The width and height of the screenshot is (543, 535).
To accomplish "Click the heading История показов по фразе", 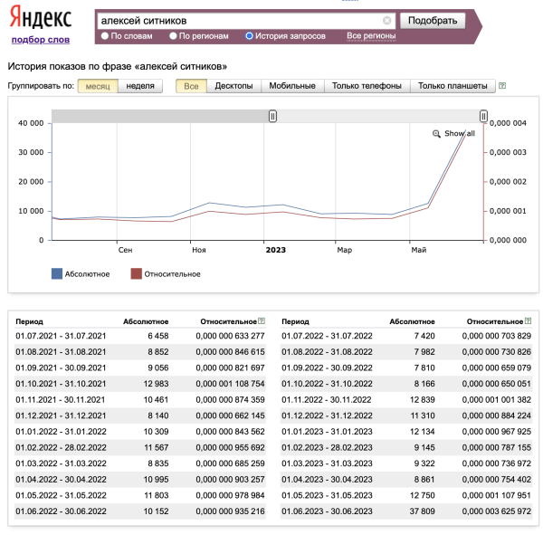I will (x=117, y=66).
